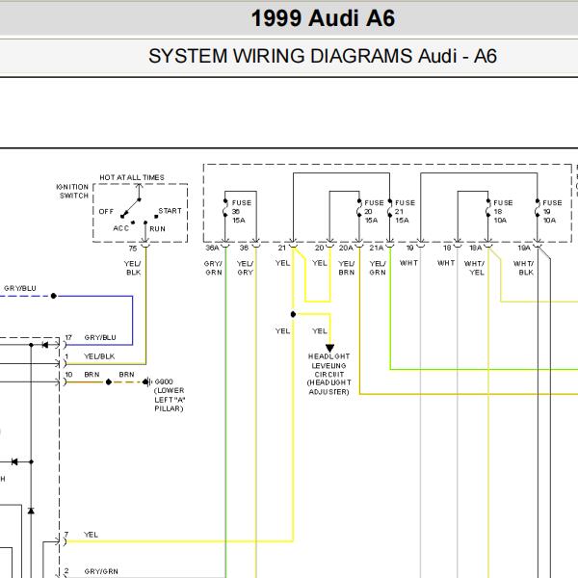Click the "HEADLIGHT LEVELING CIRCUIT (HEADLIGHT ADJUSTER)" reference
This screenshot has height=578, width=578.
point(328,374)
